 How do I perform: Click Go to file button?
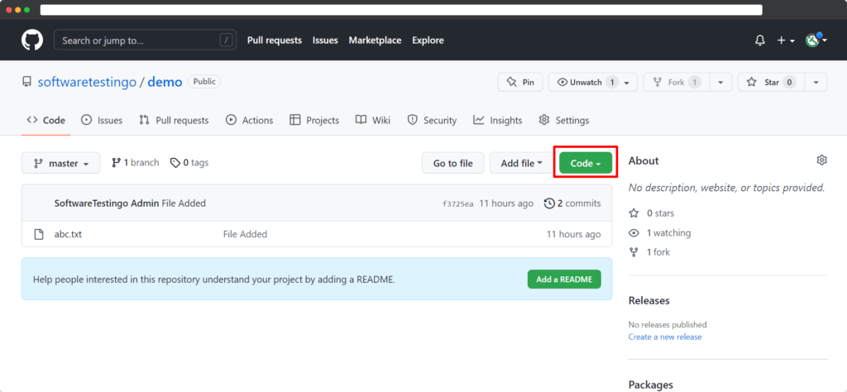click(452, 163)
